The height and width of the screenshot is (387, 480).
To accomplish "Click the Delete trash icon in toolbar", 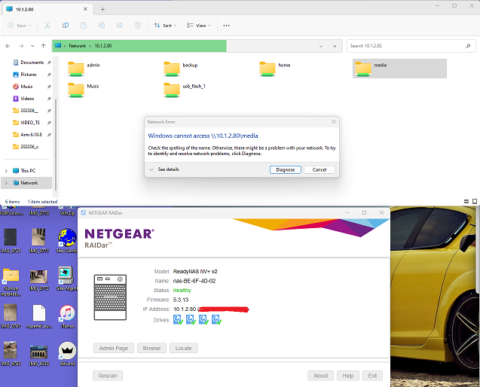I will click(138, 25).
